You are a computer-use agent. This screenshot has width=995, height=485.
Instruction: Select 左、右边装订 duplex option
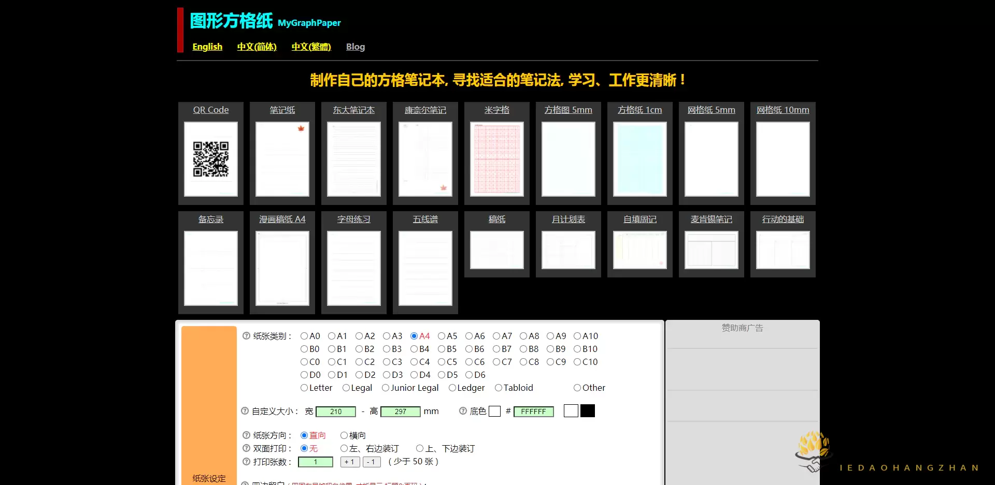coord(344,448)
